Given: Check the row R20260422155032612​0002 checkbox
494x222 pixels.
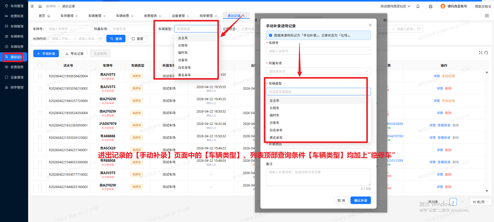Looking at the screenshot, I should (40, 138).
